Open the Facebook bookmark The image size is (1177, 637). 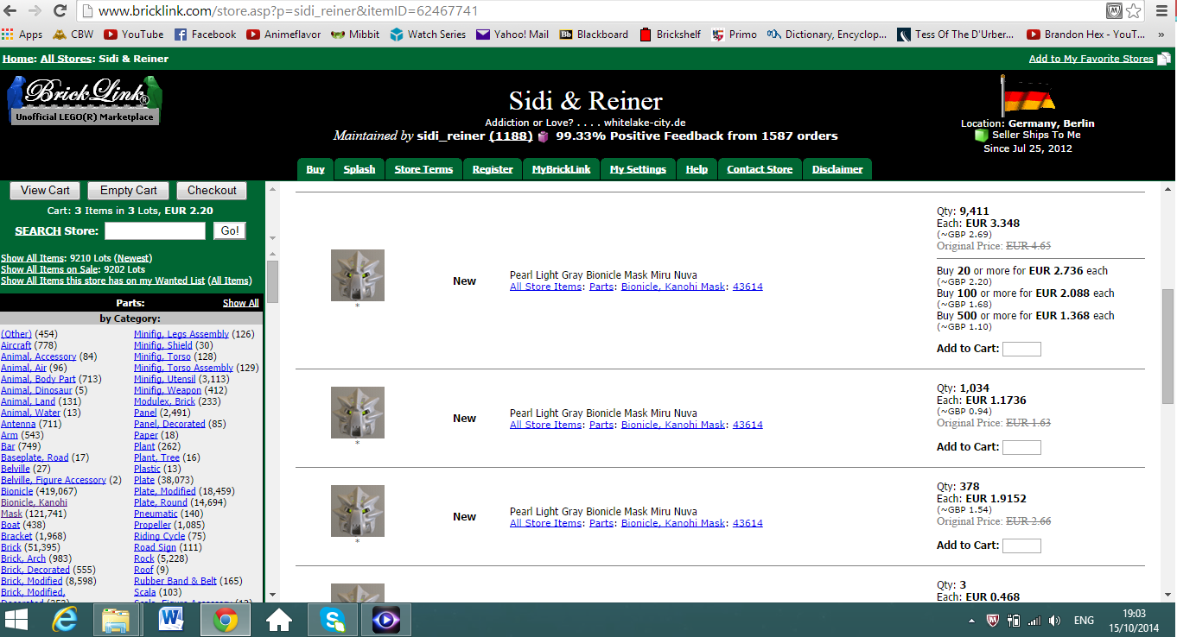coord(205,35)
